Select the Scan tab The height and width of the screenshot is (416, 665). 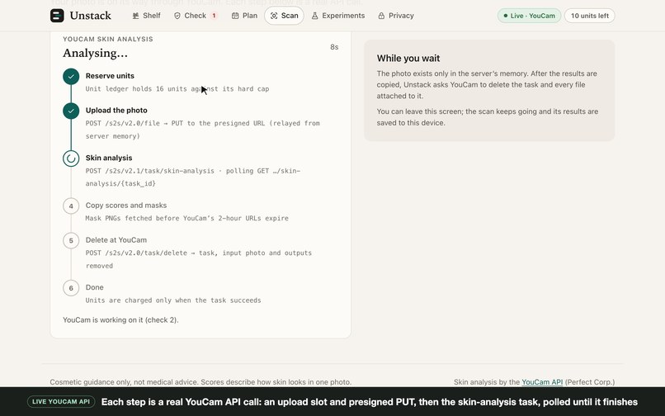[284, 16]
